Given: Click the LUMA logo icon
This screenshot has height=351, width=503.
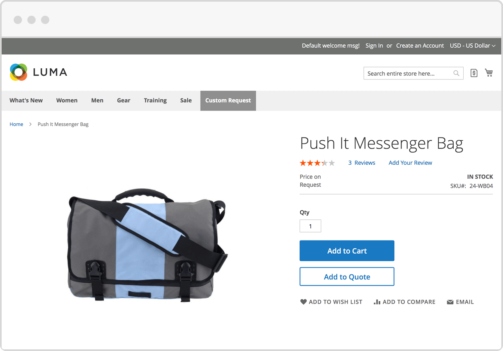Looking at the screenshot, I should click(19, 72).
